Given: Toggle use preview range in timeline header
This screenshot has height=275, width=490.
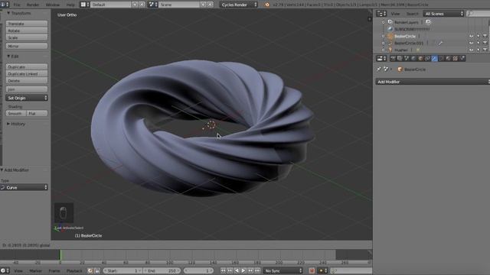Looking at the screenshot, I should (x=90, y=270).
